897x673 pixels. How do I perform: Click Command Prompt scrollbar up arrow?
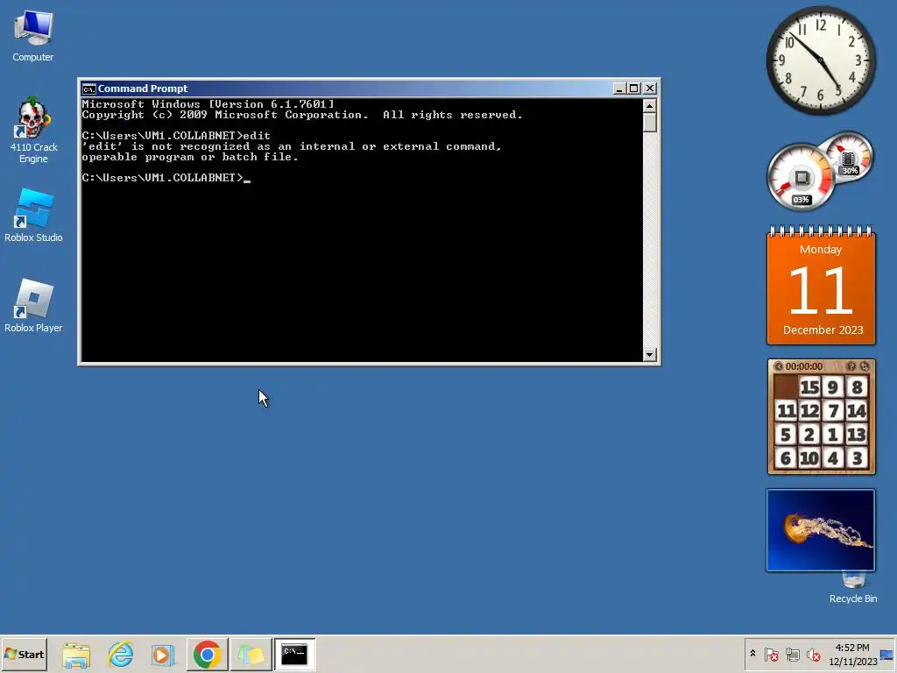tap(649, 106)
